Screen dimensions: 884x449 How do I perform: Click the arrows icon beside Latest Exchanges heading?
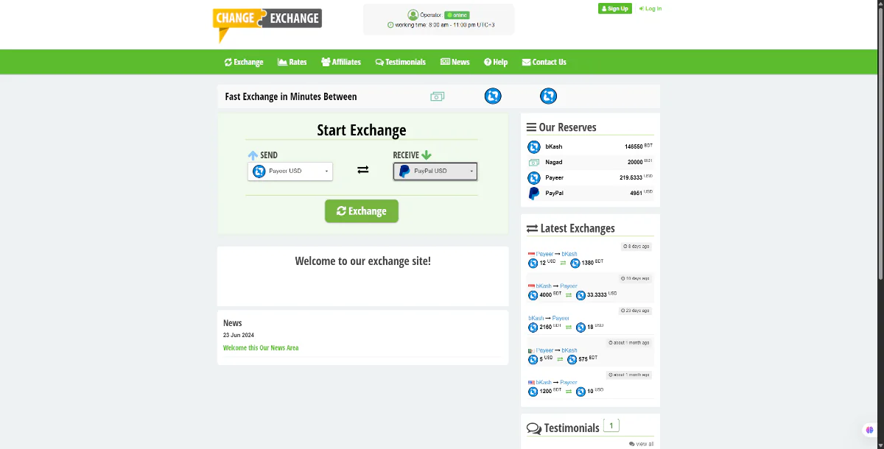(x=532, y=229)
